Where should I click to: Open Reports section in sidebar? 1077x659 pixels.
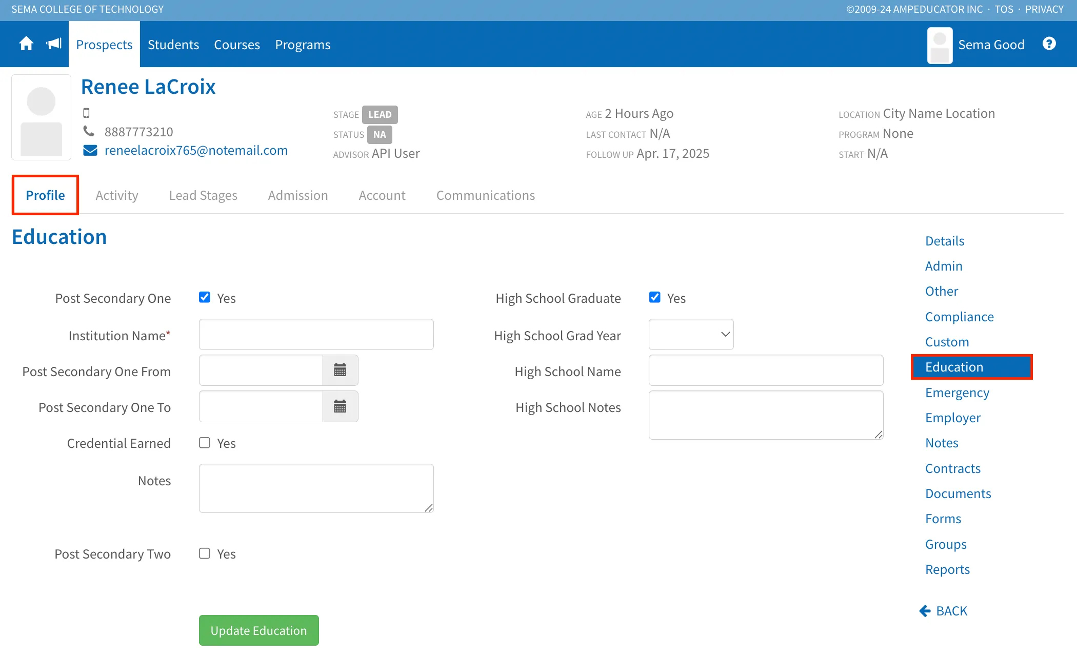(947, 569)
